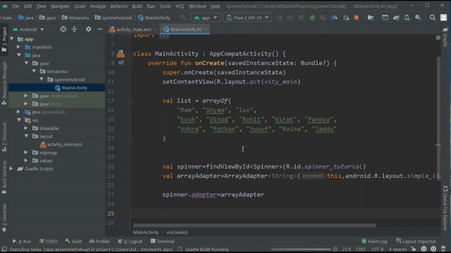This screenshot has width=451, height=253.
Task: Click the Profile app gauge icon
Action: 334,18
